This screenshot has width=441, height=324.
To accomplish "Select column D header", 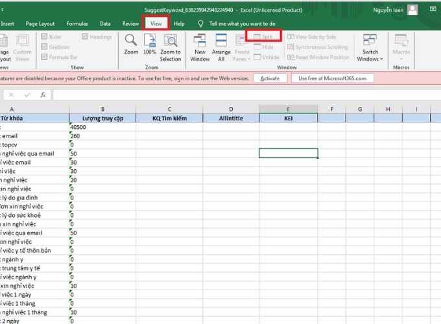I will 231,109.
